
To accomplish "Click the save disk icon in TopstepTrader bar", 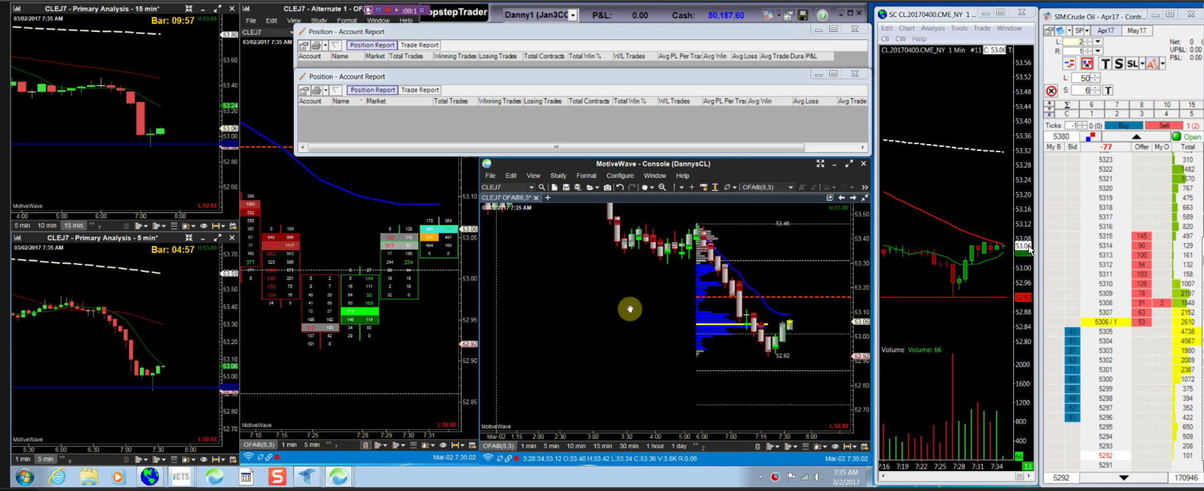I will (x=803, y=15).
